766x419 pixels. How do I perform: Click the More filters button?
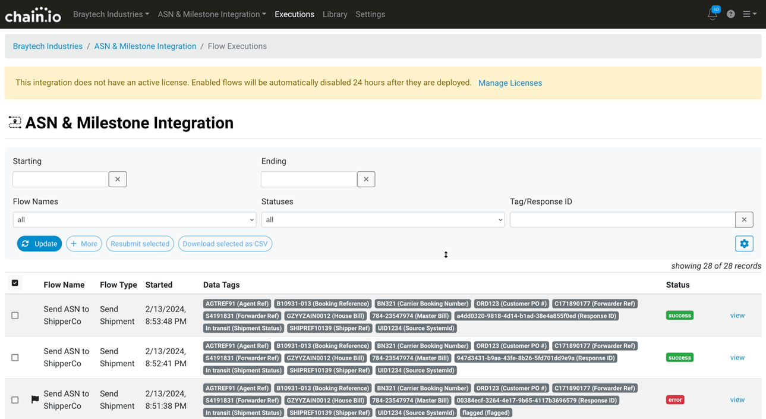pos(84,244)
